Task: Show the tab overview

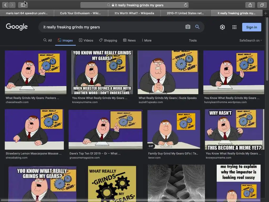Action: click(262, 5)
